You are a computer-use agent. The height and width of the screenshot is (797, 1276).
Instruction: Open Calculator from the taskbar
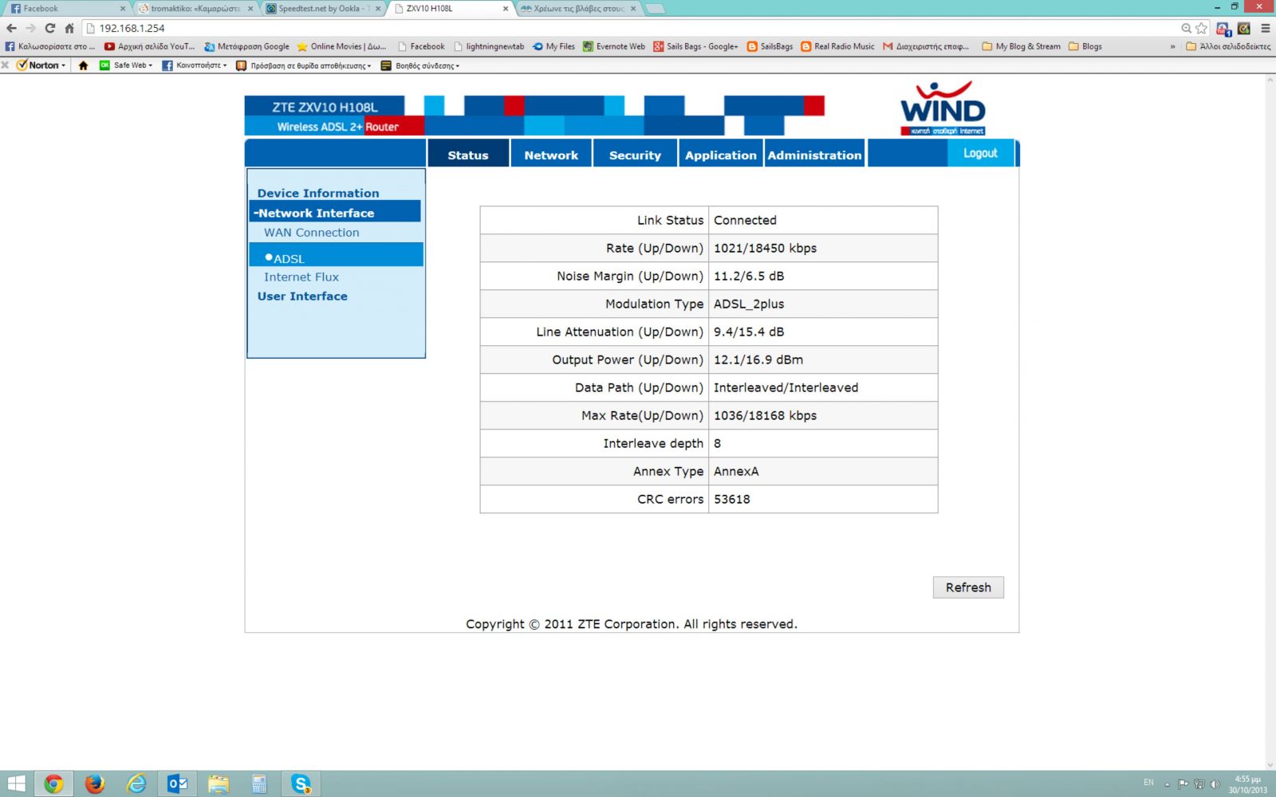pyautogui.click(x=259, y=784)
